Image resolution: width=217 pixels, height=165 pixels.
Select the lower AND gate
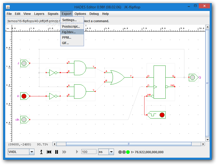coord(80,91)
